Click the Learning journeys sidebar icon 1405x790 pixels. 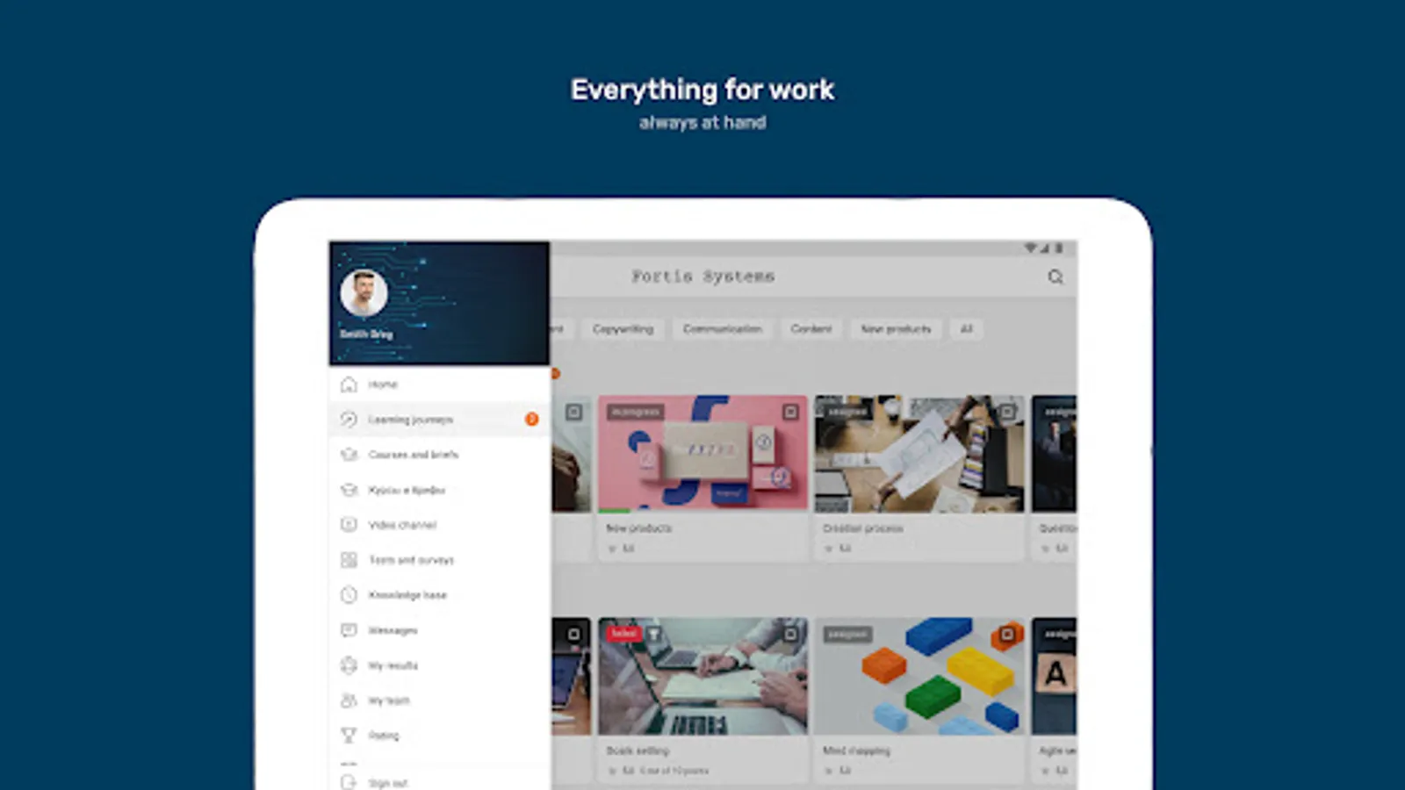pyautogui.click(x=349, y=420)
